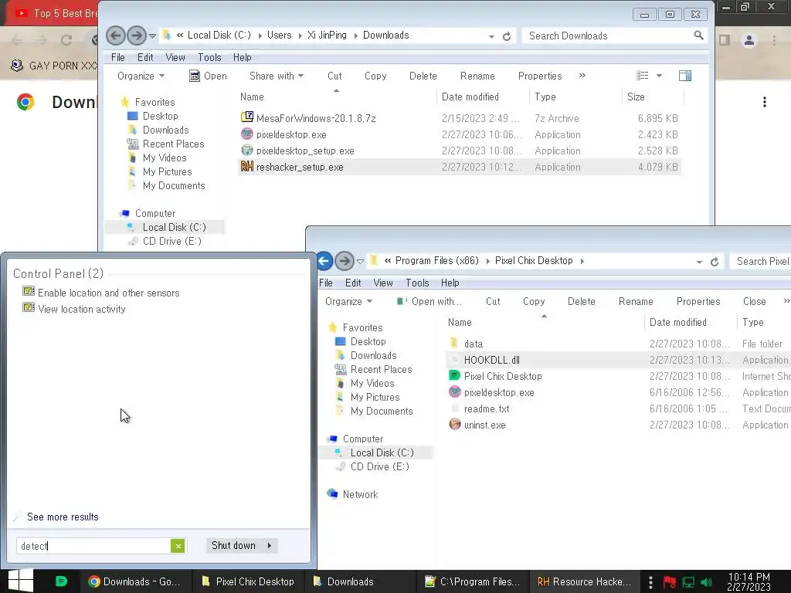Go forward in Pixel Chix Desktop window
The height and width of the screenshot is (593, 791).
tap(344, 261)
